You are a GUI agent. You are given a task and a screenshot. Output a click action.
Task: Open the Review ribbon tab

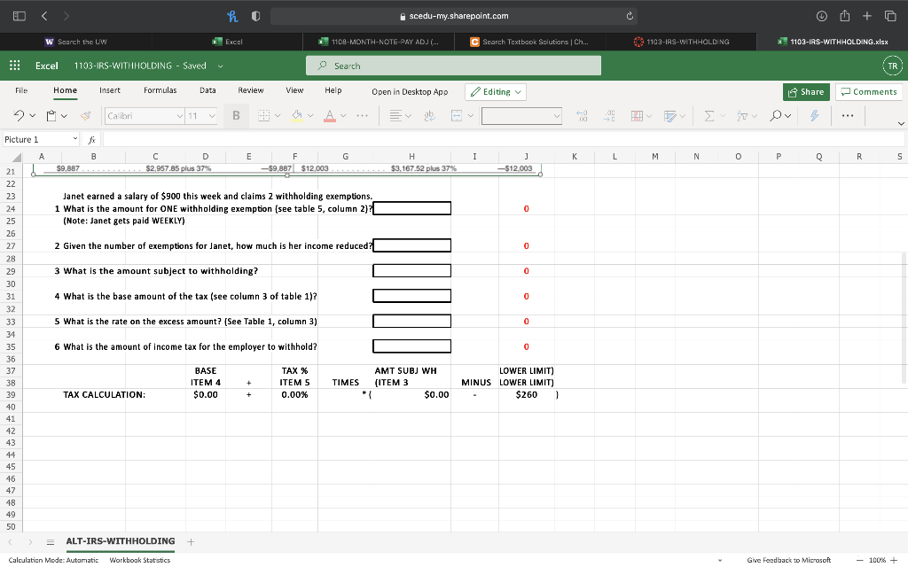250,90
